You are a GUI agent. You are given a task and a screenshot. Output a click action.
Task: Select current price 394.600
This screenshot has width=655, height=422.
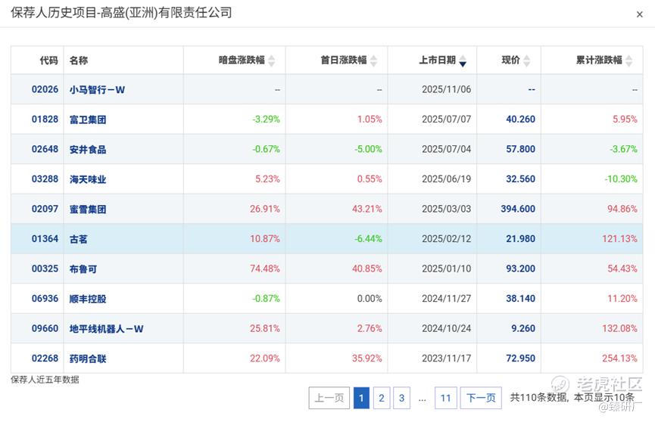pos(518,209)
